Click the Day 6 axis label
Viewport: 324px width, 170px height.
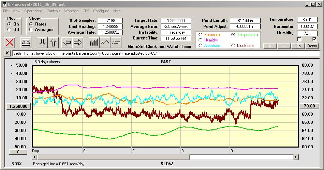pyautogui.click(x=84, y=151)
